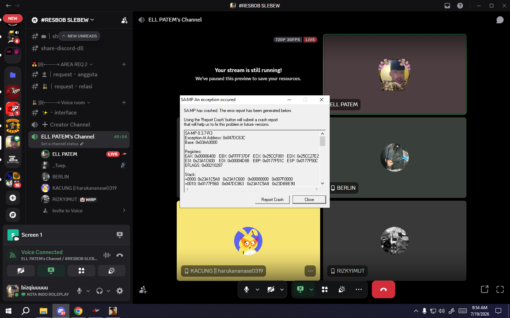510x318 pixels.
Task: Open the WRP server icon with badge 1
Action: 13,109
